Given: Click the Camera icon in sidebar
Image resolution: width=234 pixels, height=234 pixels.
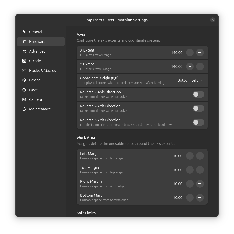Looking at the screenshot, I should (24, 99).
